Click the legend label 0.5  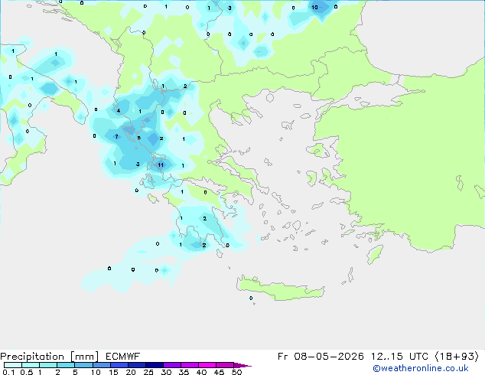point(27,372)
